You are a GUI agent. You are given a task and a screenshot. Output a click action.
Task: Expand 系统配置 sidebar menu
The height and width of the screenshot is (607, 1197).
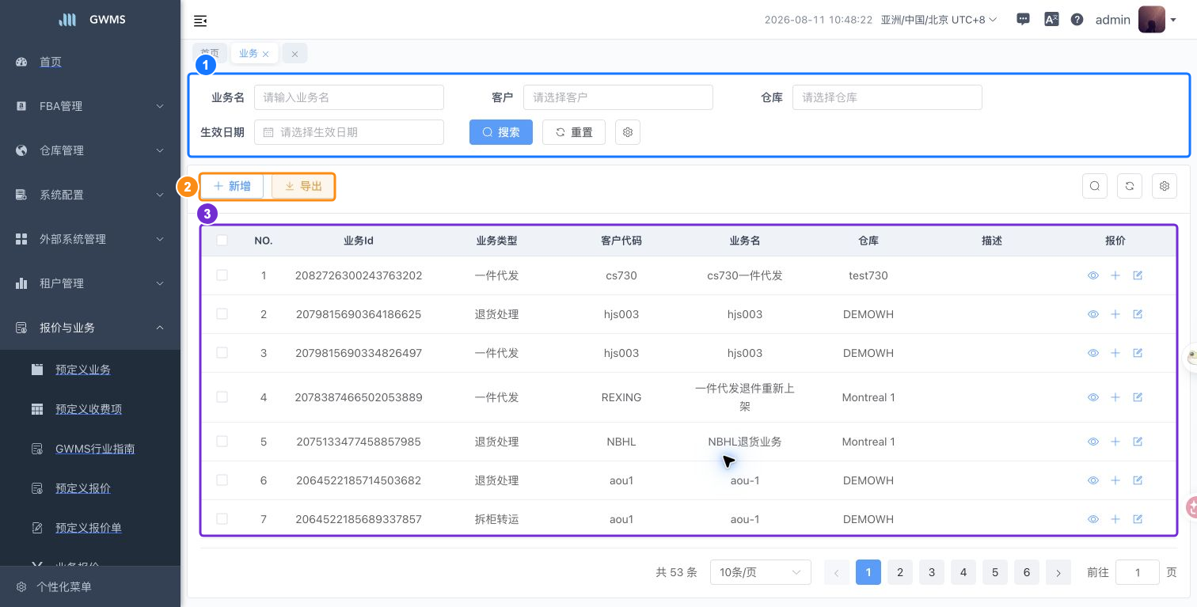[90, 195]
